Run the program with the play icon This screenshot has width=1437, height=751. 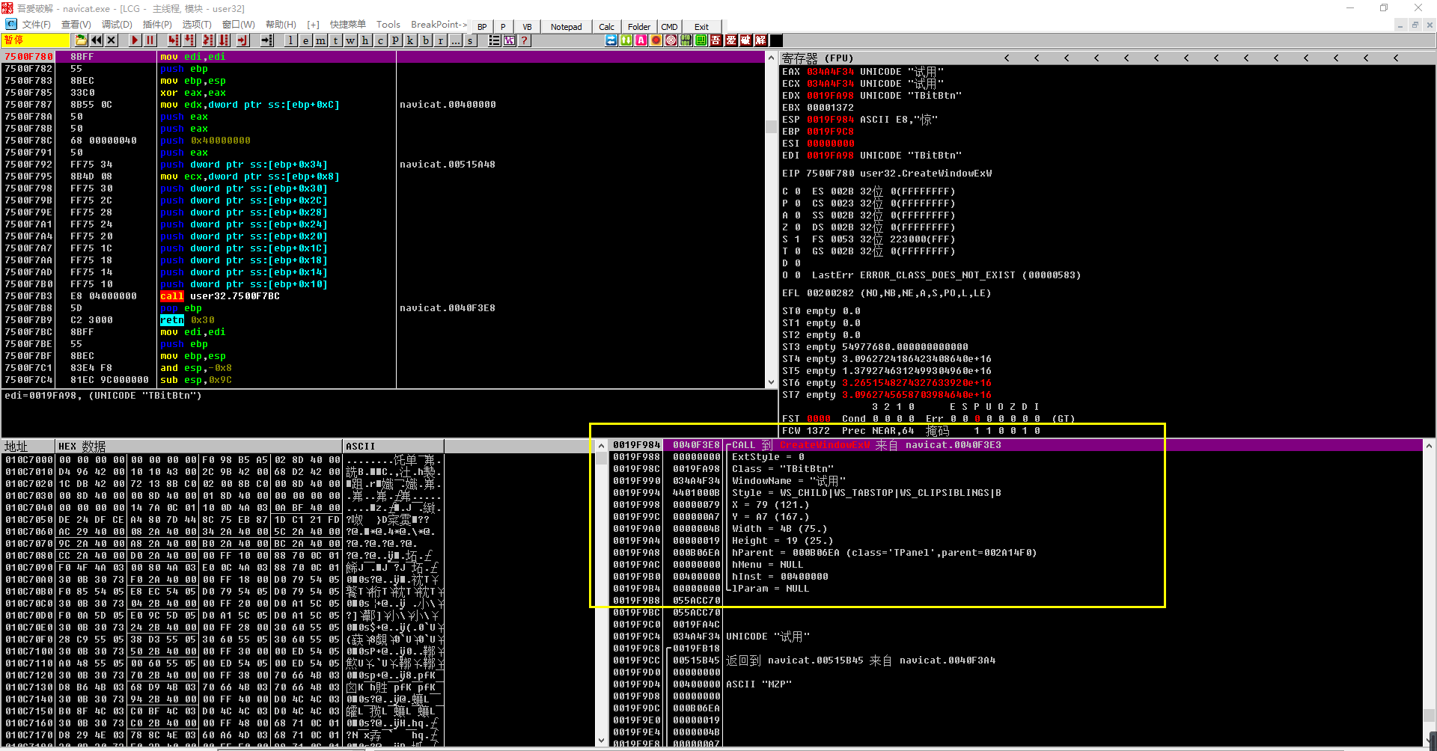click(x=135, y=40)
